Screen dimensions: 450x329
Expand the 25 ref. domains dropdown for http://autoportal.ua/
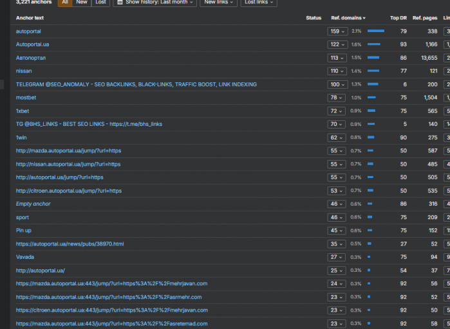pyautogui.click(x=337, y=271)
